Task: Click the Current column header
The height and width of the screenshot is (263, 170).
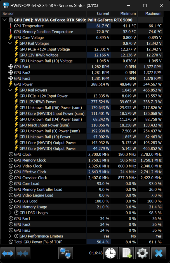Action: coord(99,13)
